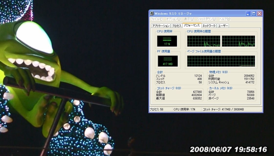Click the 物理メモリ (KB) group label

click(x=219, y=72)
